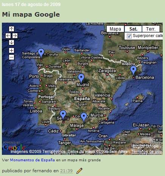The width and height of the screenshot is (165, 176).
Task: Click the Portugal country label
Action: point(46,97)
